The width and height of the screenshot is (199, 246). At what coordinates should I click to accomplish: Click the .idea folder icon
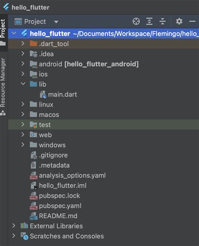coord(34,54)
